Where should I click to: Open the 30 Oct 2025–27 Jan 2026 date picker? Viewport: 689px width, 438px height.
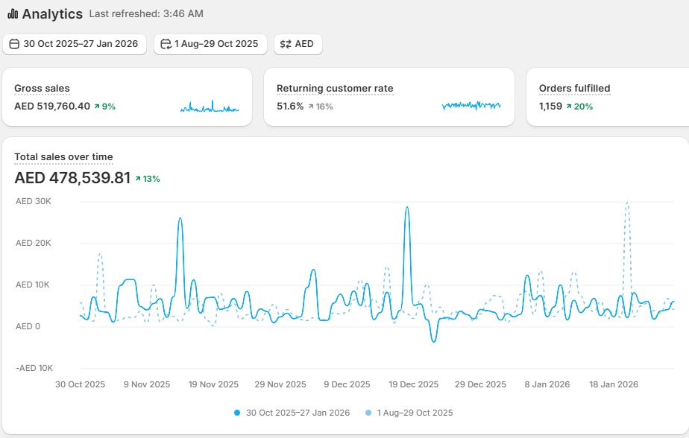click(75, 45)
